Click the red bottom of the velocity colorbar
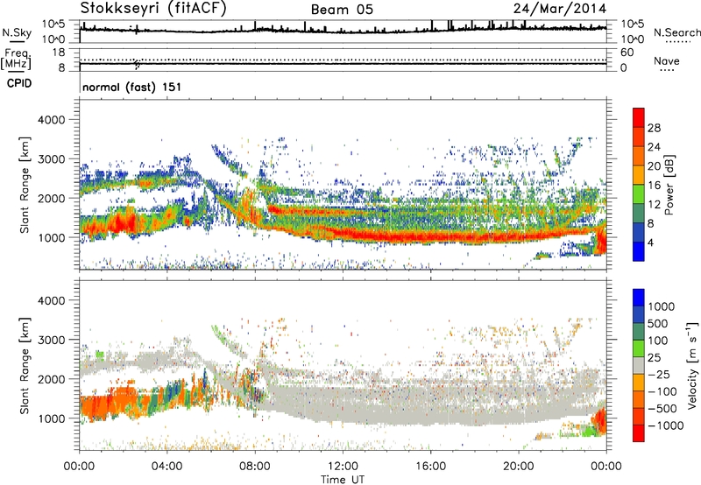The image size is (701, 485). tap(639, 433)
